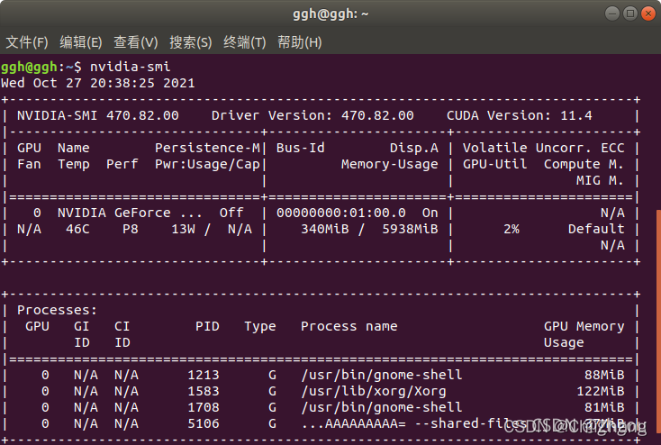Click the 81MiB memory usage value
The image size is (661, 445).
point(604,407)
